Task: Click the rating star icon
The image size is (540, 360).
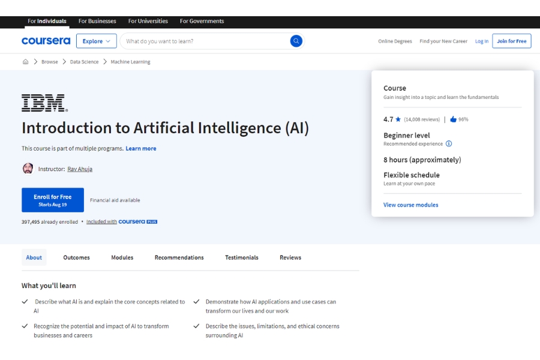Action: tap(398, 119)
